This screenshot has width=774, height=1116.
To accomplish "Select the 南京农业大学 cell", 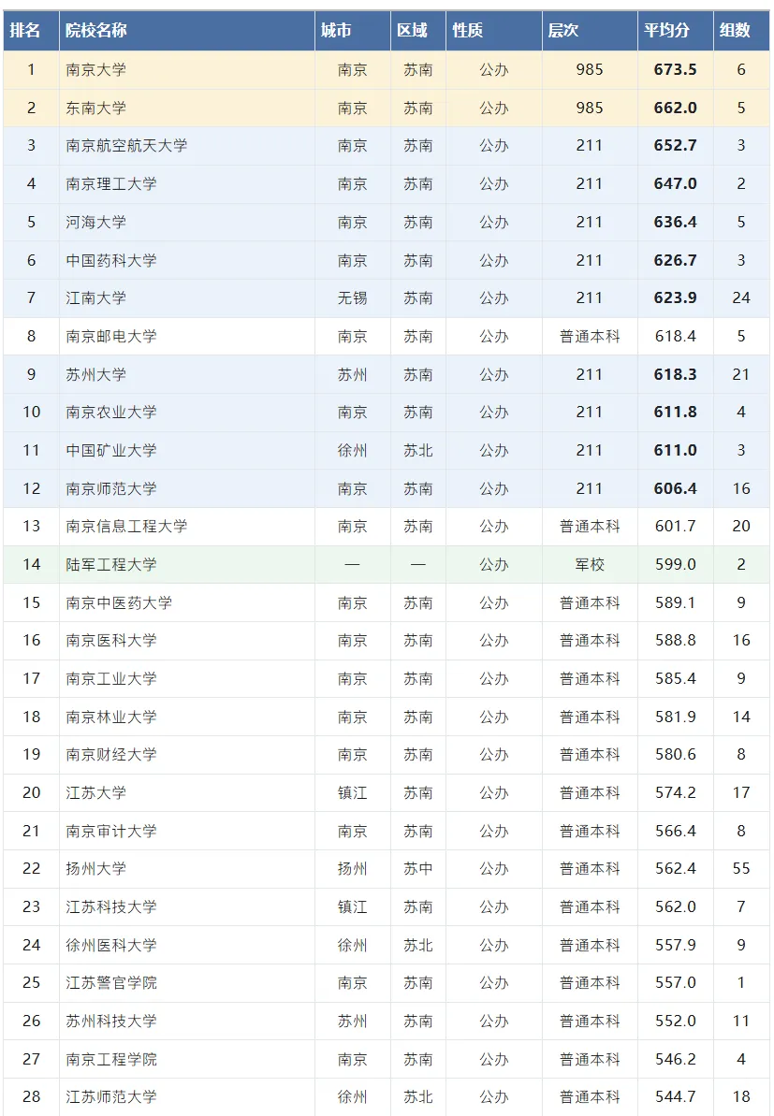I will coord(186,413).
